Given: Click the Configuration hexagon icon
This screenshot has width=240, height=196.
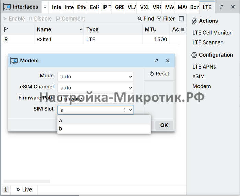Looking at the screenshot, I should 194,55.
